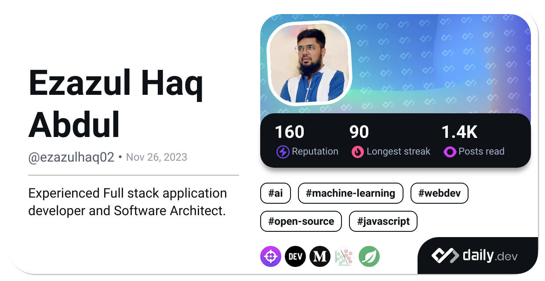Screen dimensions: 545x281
Task: Click the #webdev tag
Action: (439, 193)
